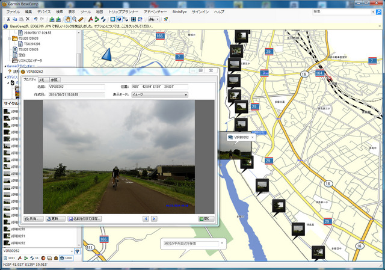Switch to 2D map view icon
This screenshot has height=270, width=385.
point(112,19)
